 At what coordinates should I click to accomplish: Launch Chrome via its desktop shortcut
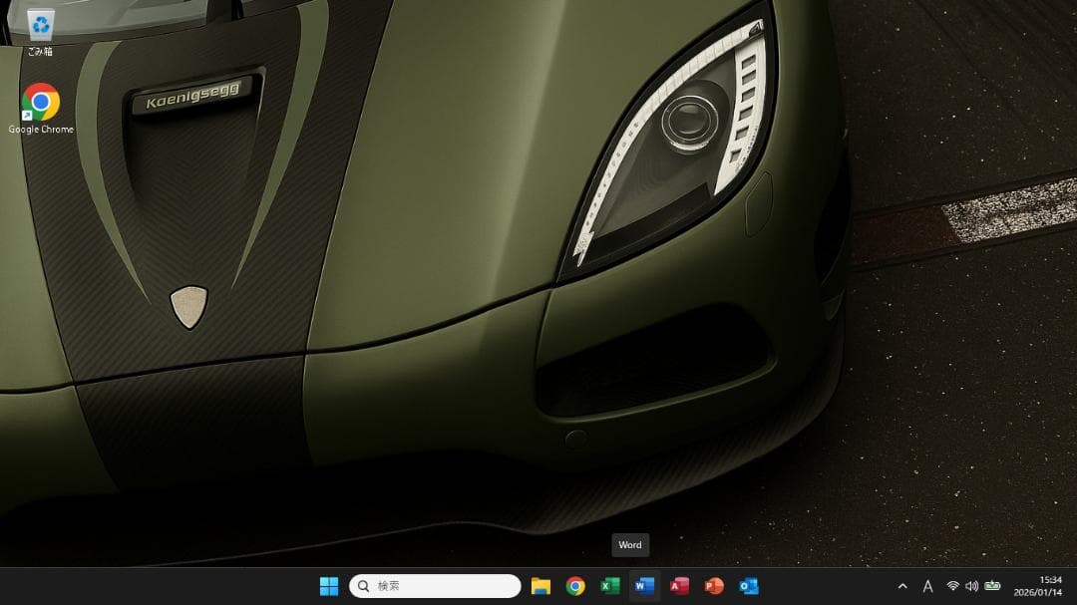pyautogui.click(x=41, y=103)
